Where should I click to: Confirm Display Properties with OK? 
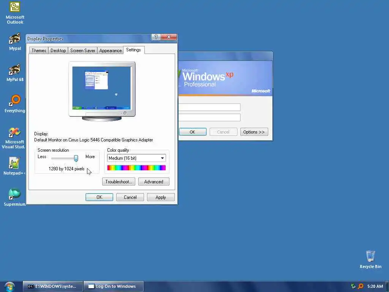(99, 197)
